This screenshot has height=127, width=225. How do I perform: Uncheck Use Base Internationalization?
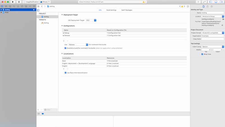66,73
